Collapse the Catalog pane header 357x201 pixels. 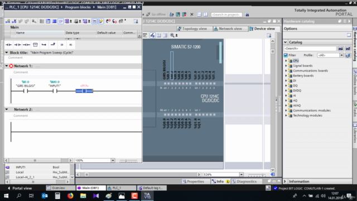(x=286, y=42)
